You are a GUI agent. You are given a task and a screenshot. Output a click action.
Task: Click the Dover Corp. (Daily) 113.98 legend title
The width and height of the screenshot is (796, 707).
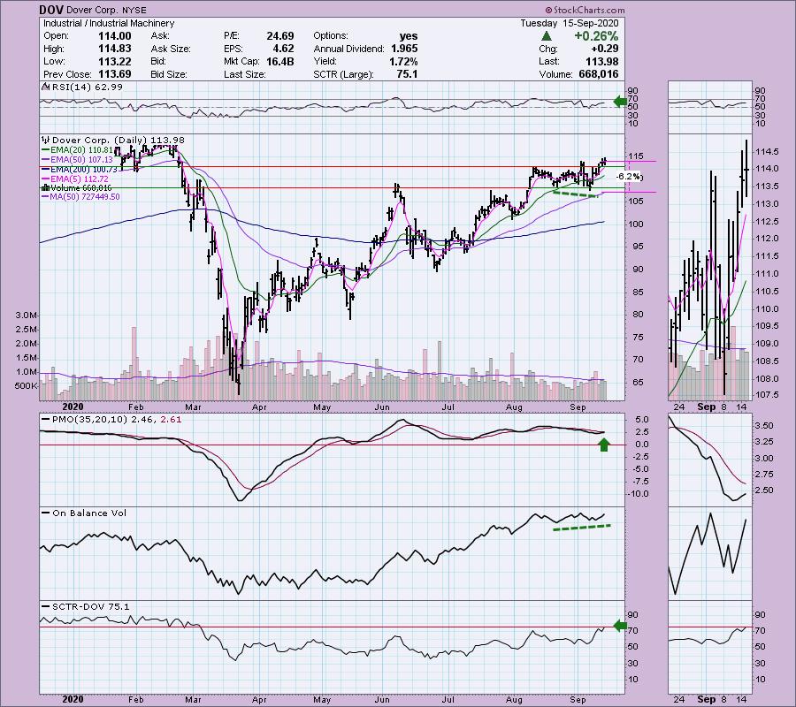click(x=119, y=140)
